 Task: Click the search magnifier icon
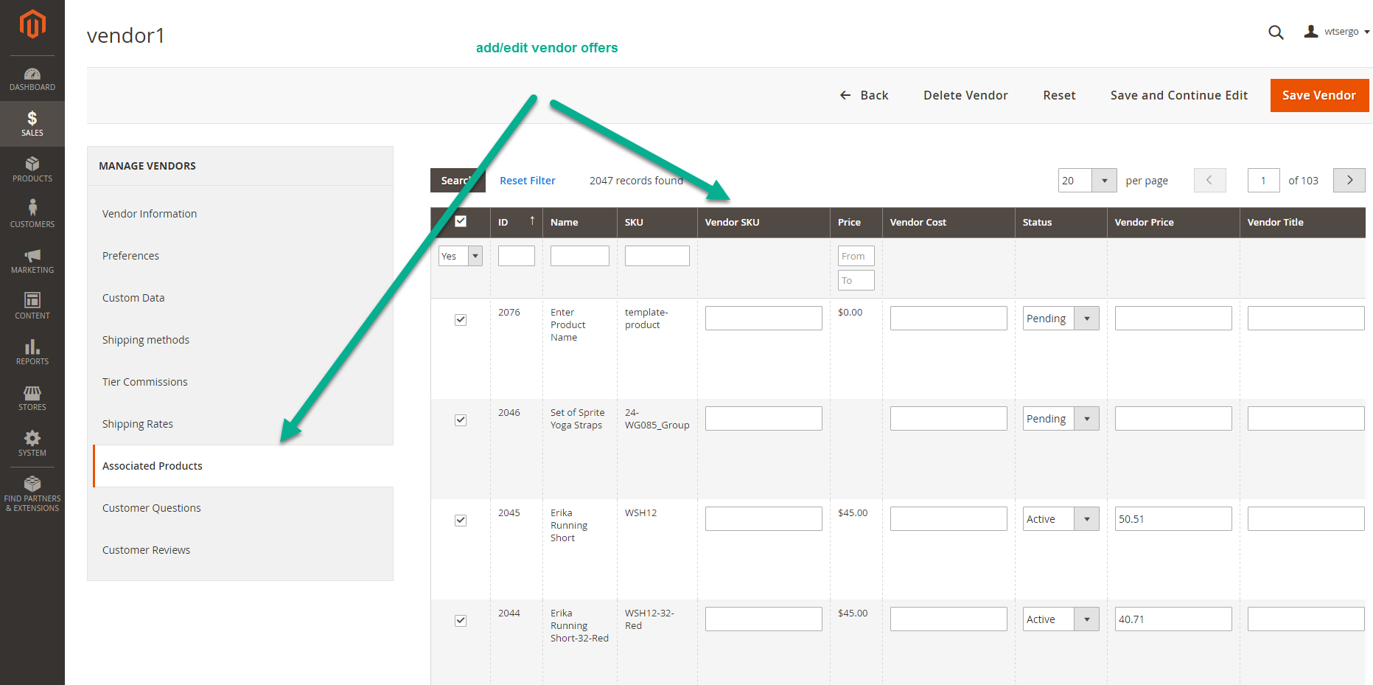point(1276,32)
